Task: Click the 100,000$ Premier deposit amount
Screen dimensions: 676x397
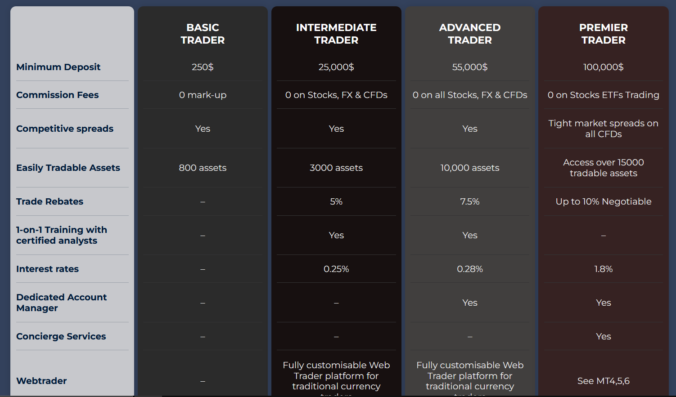Action: [603, 67]
